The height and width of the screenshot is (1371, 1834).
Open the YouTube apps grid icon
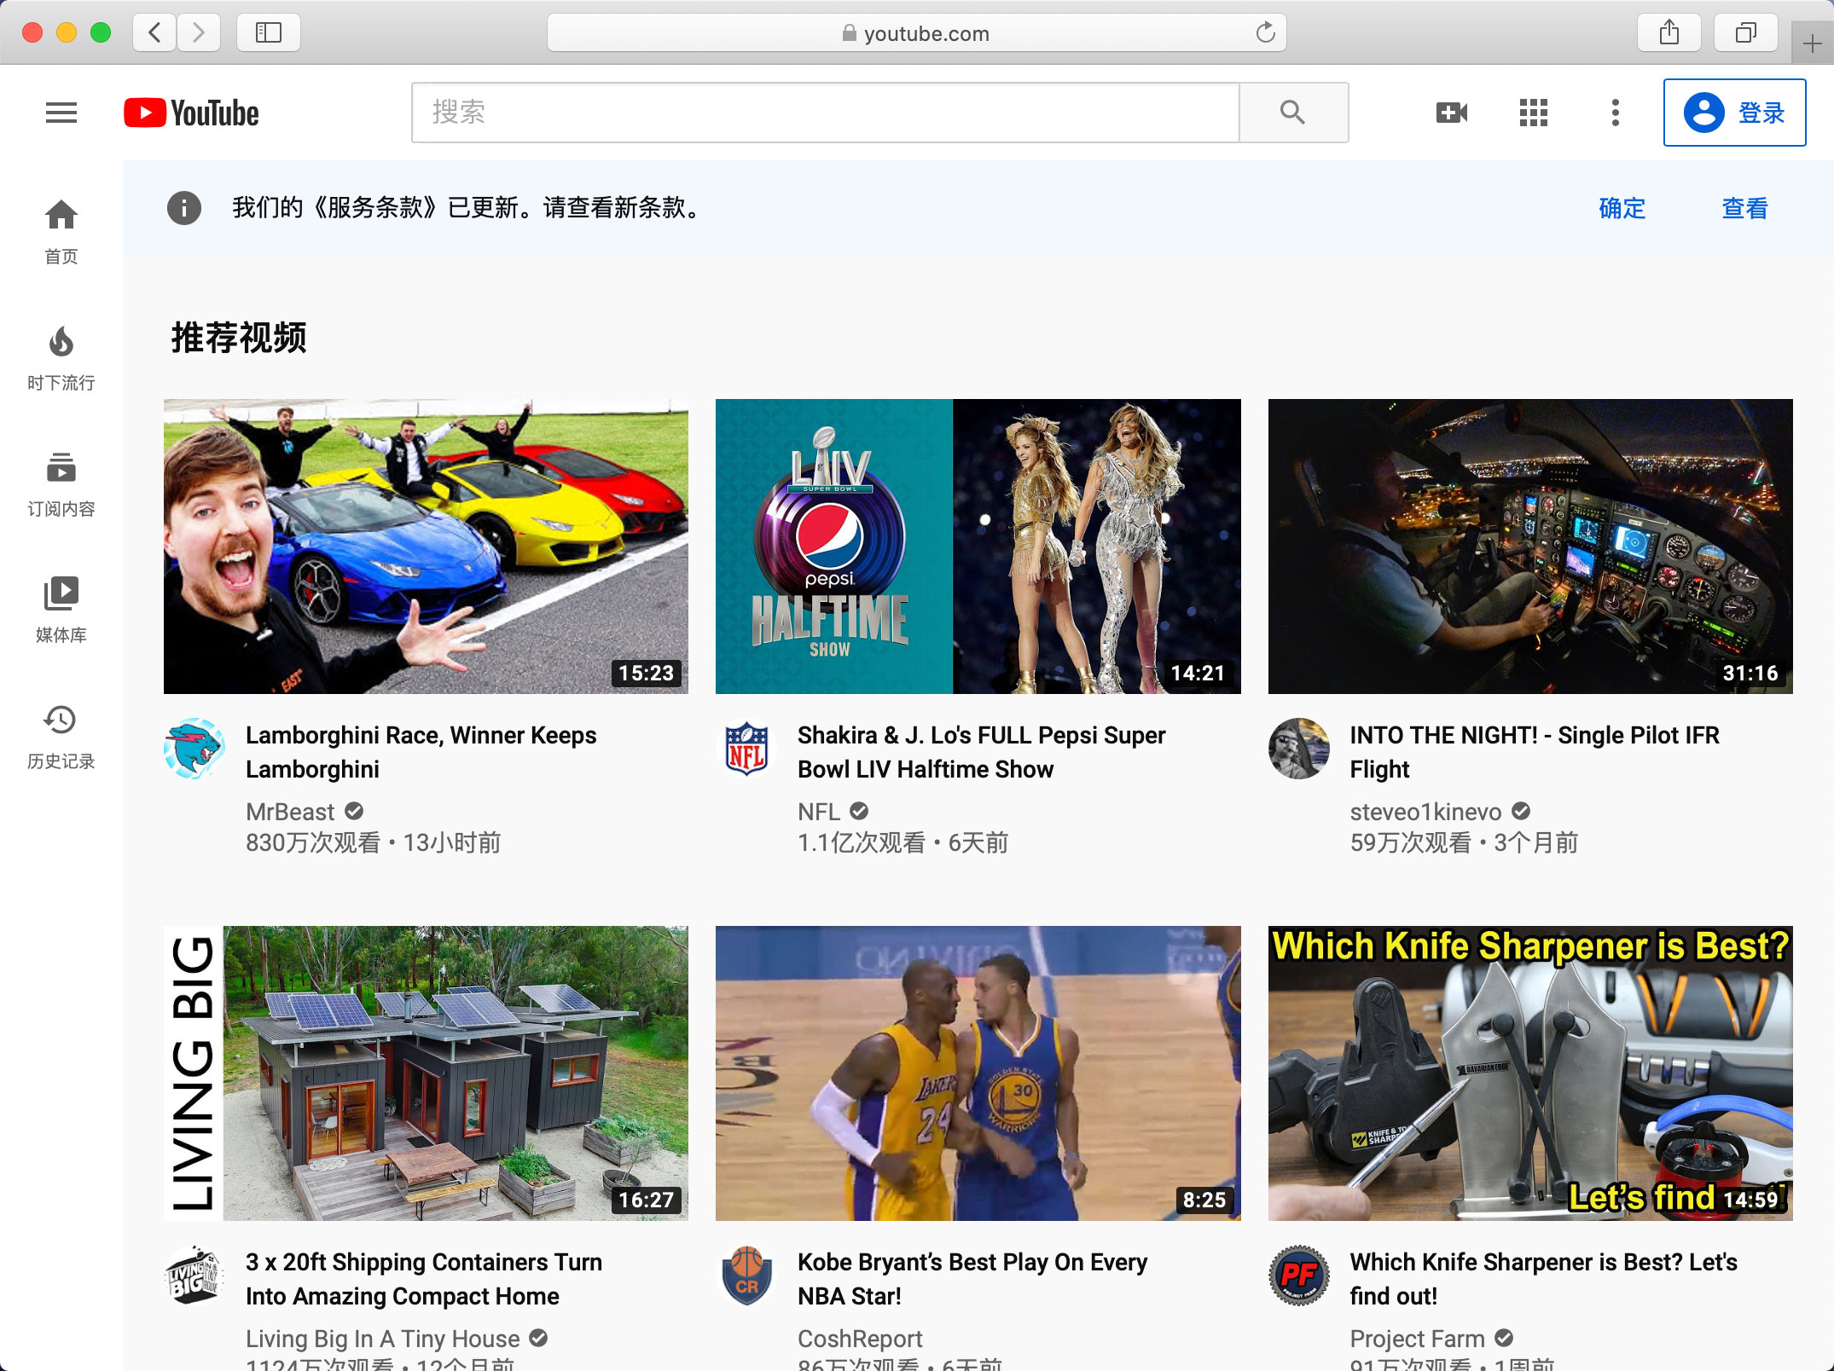(x=1533, y=113)
